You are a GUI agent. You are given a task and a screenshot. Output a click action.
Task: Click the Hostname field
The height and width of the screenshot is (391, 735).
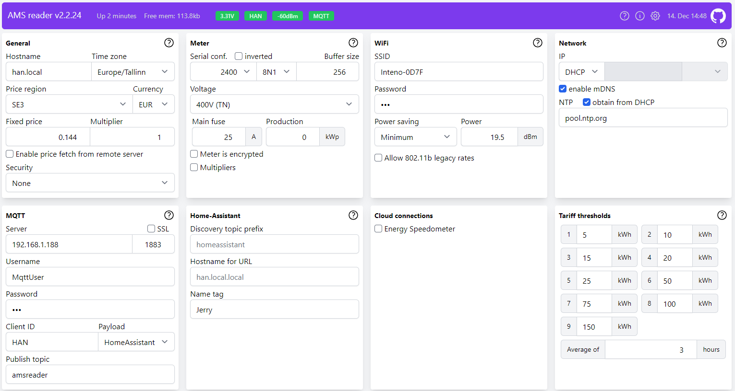(48, 72)
